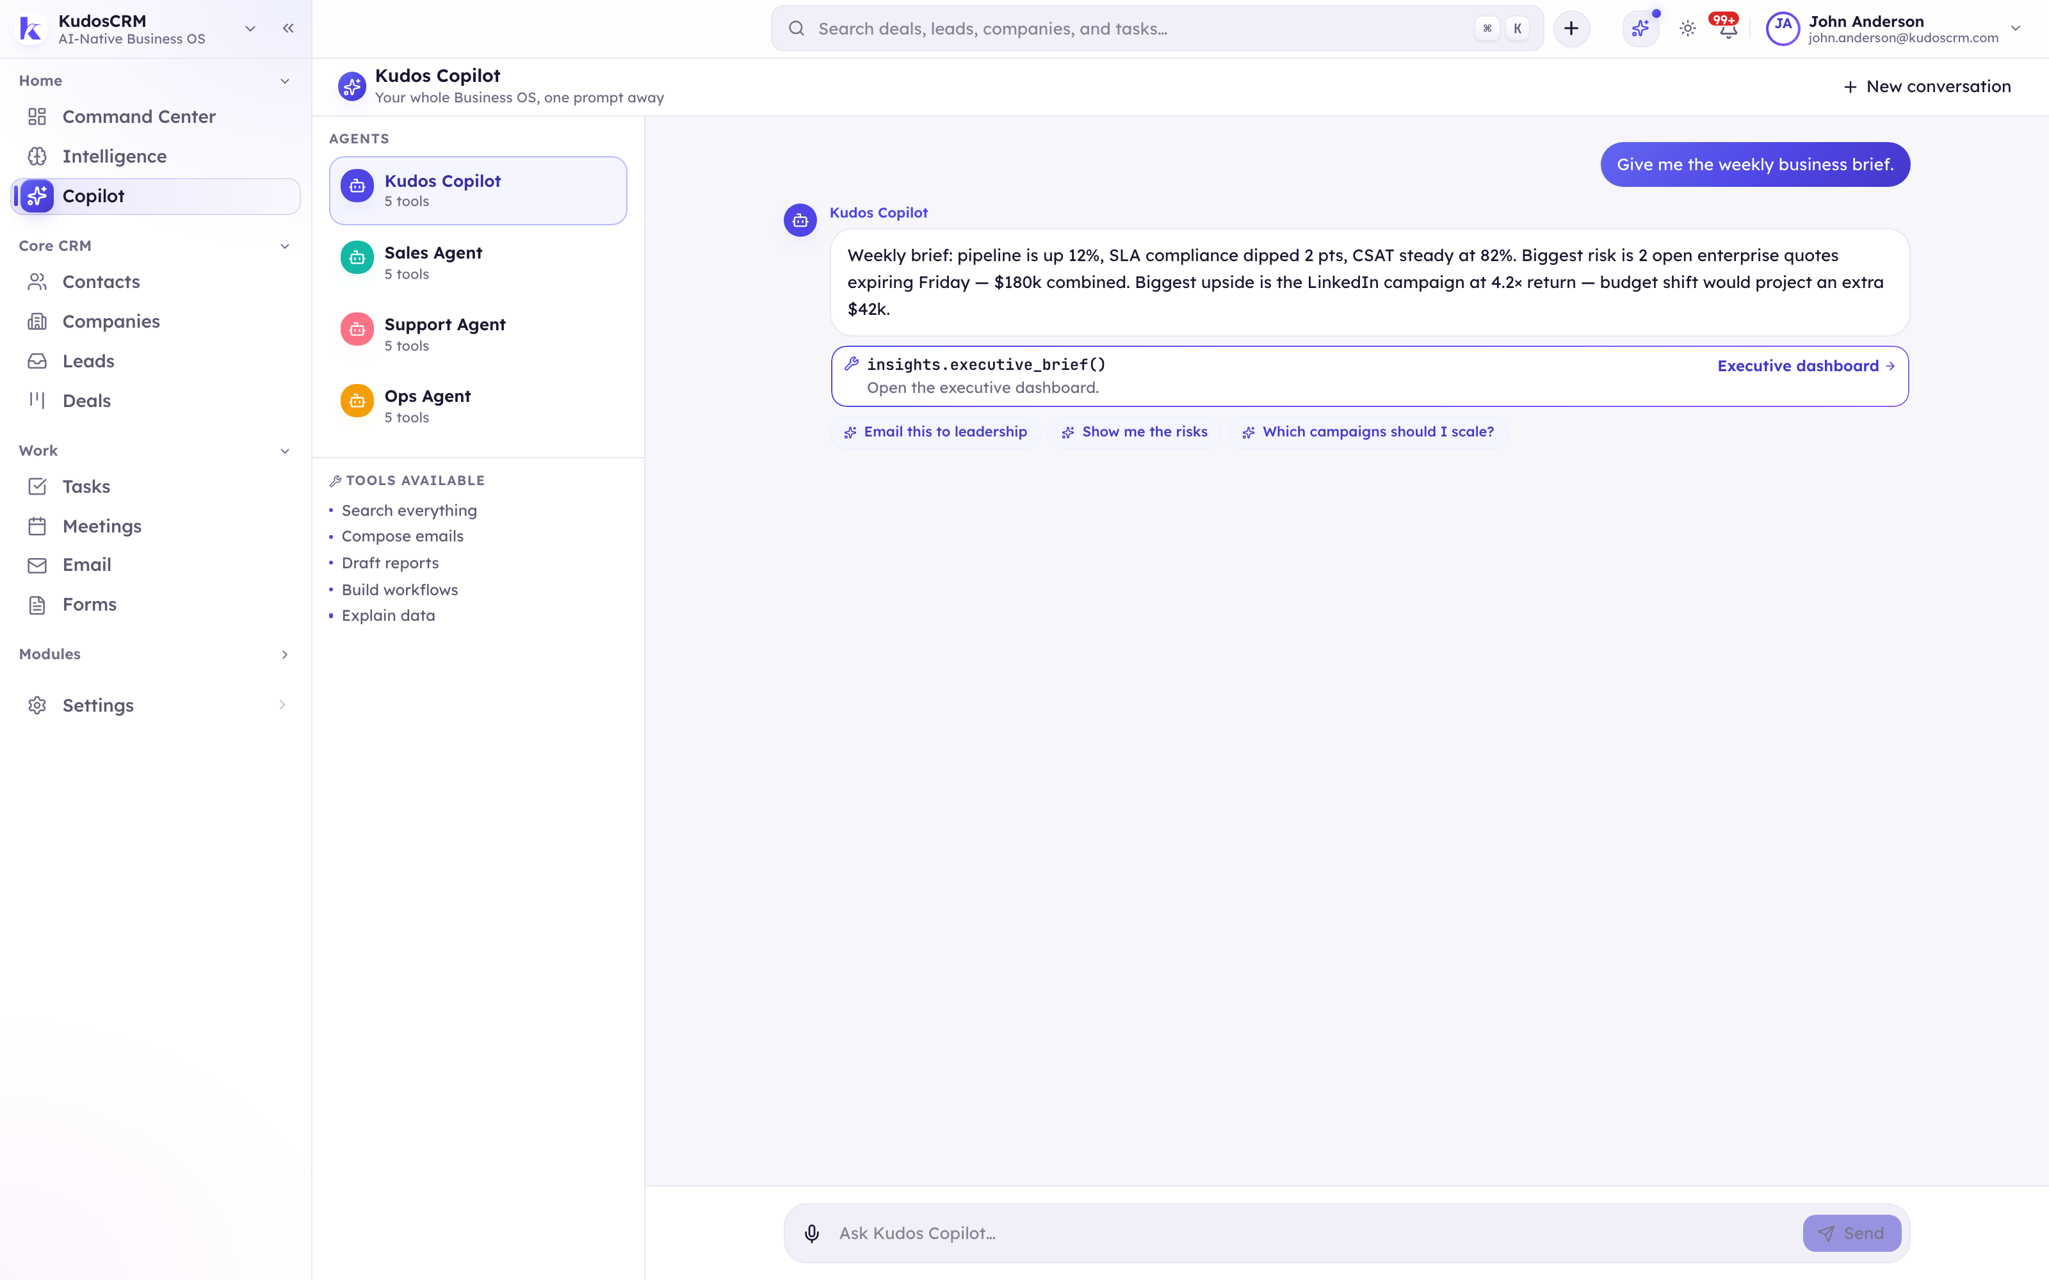Choose the Email this to leadership suggestion
This screenshot has height=1280, width=2049.
pyautogui.click(x=935, y=432)
